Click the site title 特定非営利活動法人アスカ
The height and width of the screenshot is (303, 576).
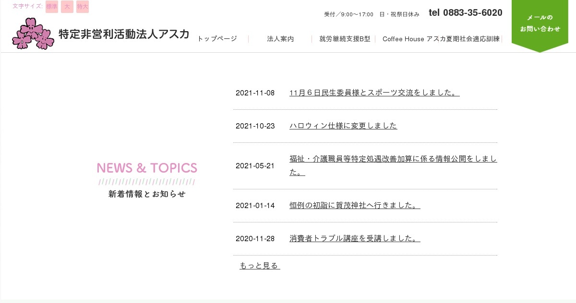pos(123,34)
